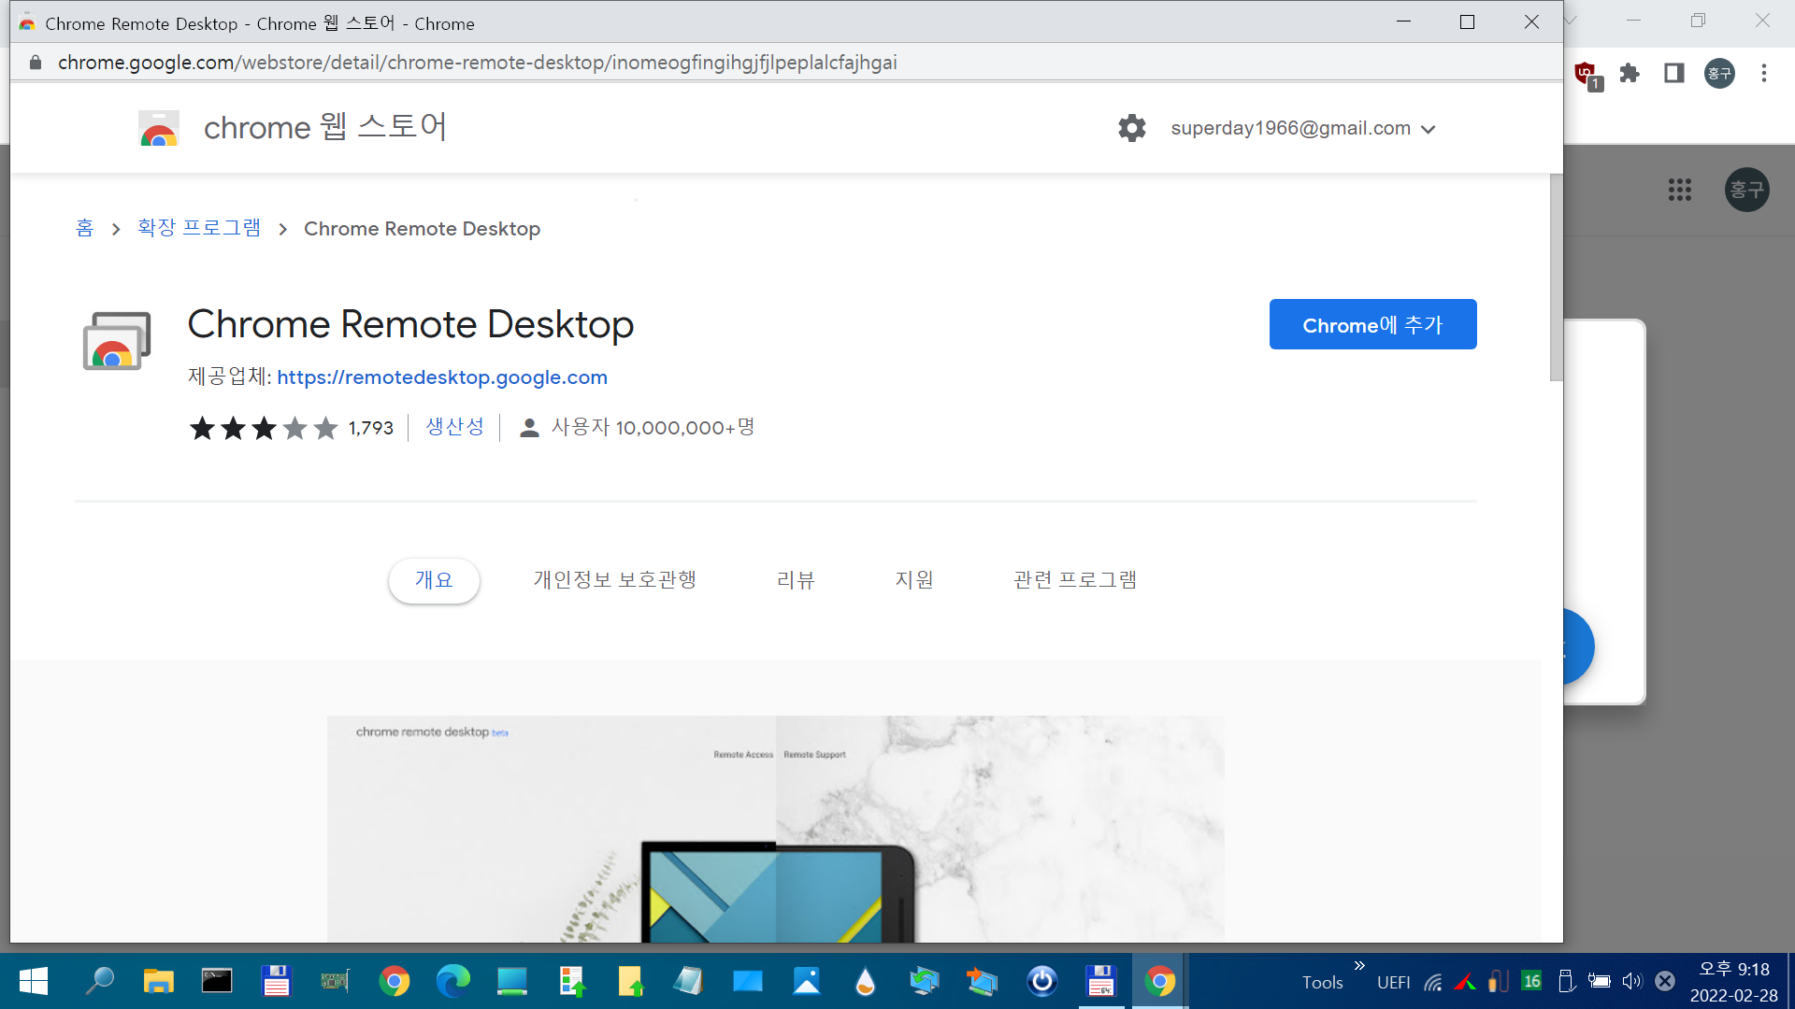Launch the Command Prompt taskbar icon
The image size is (1795, 1009).
pos(217,981)
